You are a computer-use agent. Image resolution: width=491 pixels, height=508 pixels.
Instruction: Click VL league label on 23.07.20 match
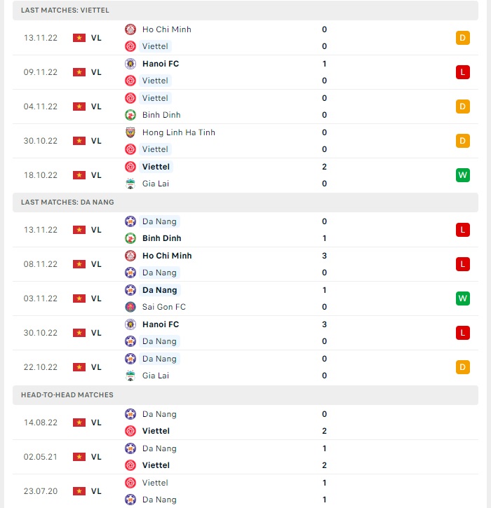(96, 491)
